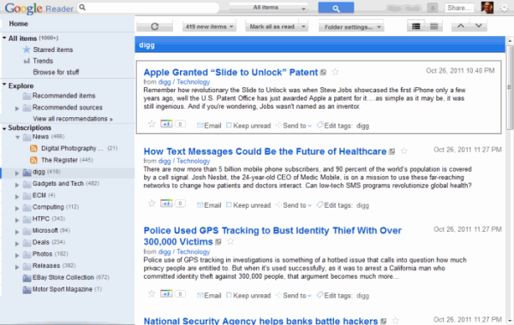Select the Computing folder

click(x=48, y=207)
